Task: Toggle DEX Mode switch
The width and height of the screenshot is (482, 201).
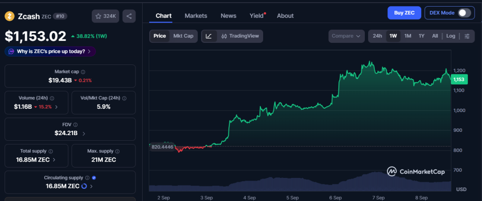Action: [464, 13]
